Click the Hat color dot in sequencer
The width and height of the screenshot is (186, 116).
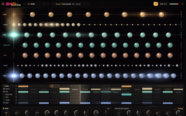pyautogui.click(x=4, y=92)
